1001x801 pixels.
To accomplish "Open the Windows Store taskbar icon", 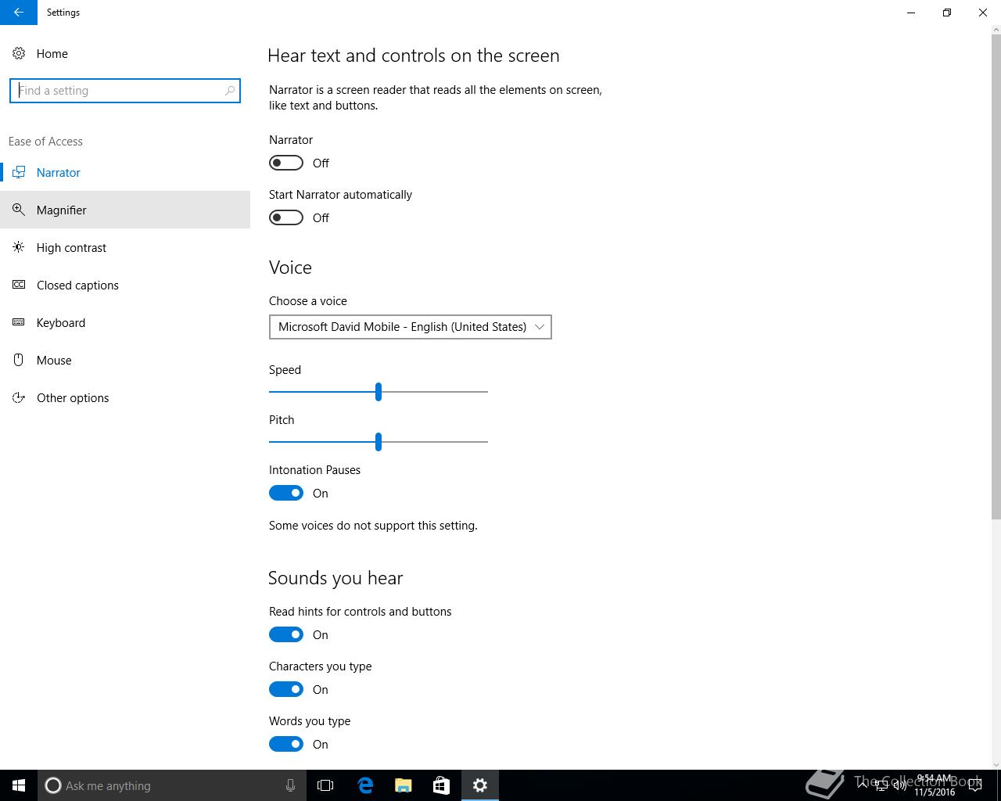I will click(441, 785).
